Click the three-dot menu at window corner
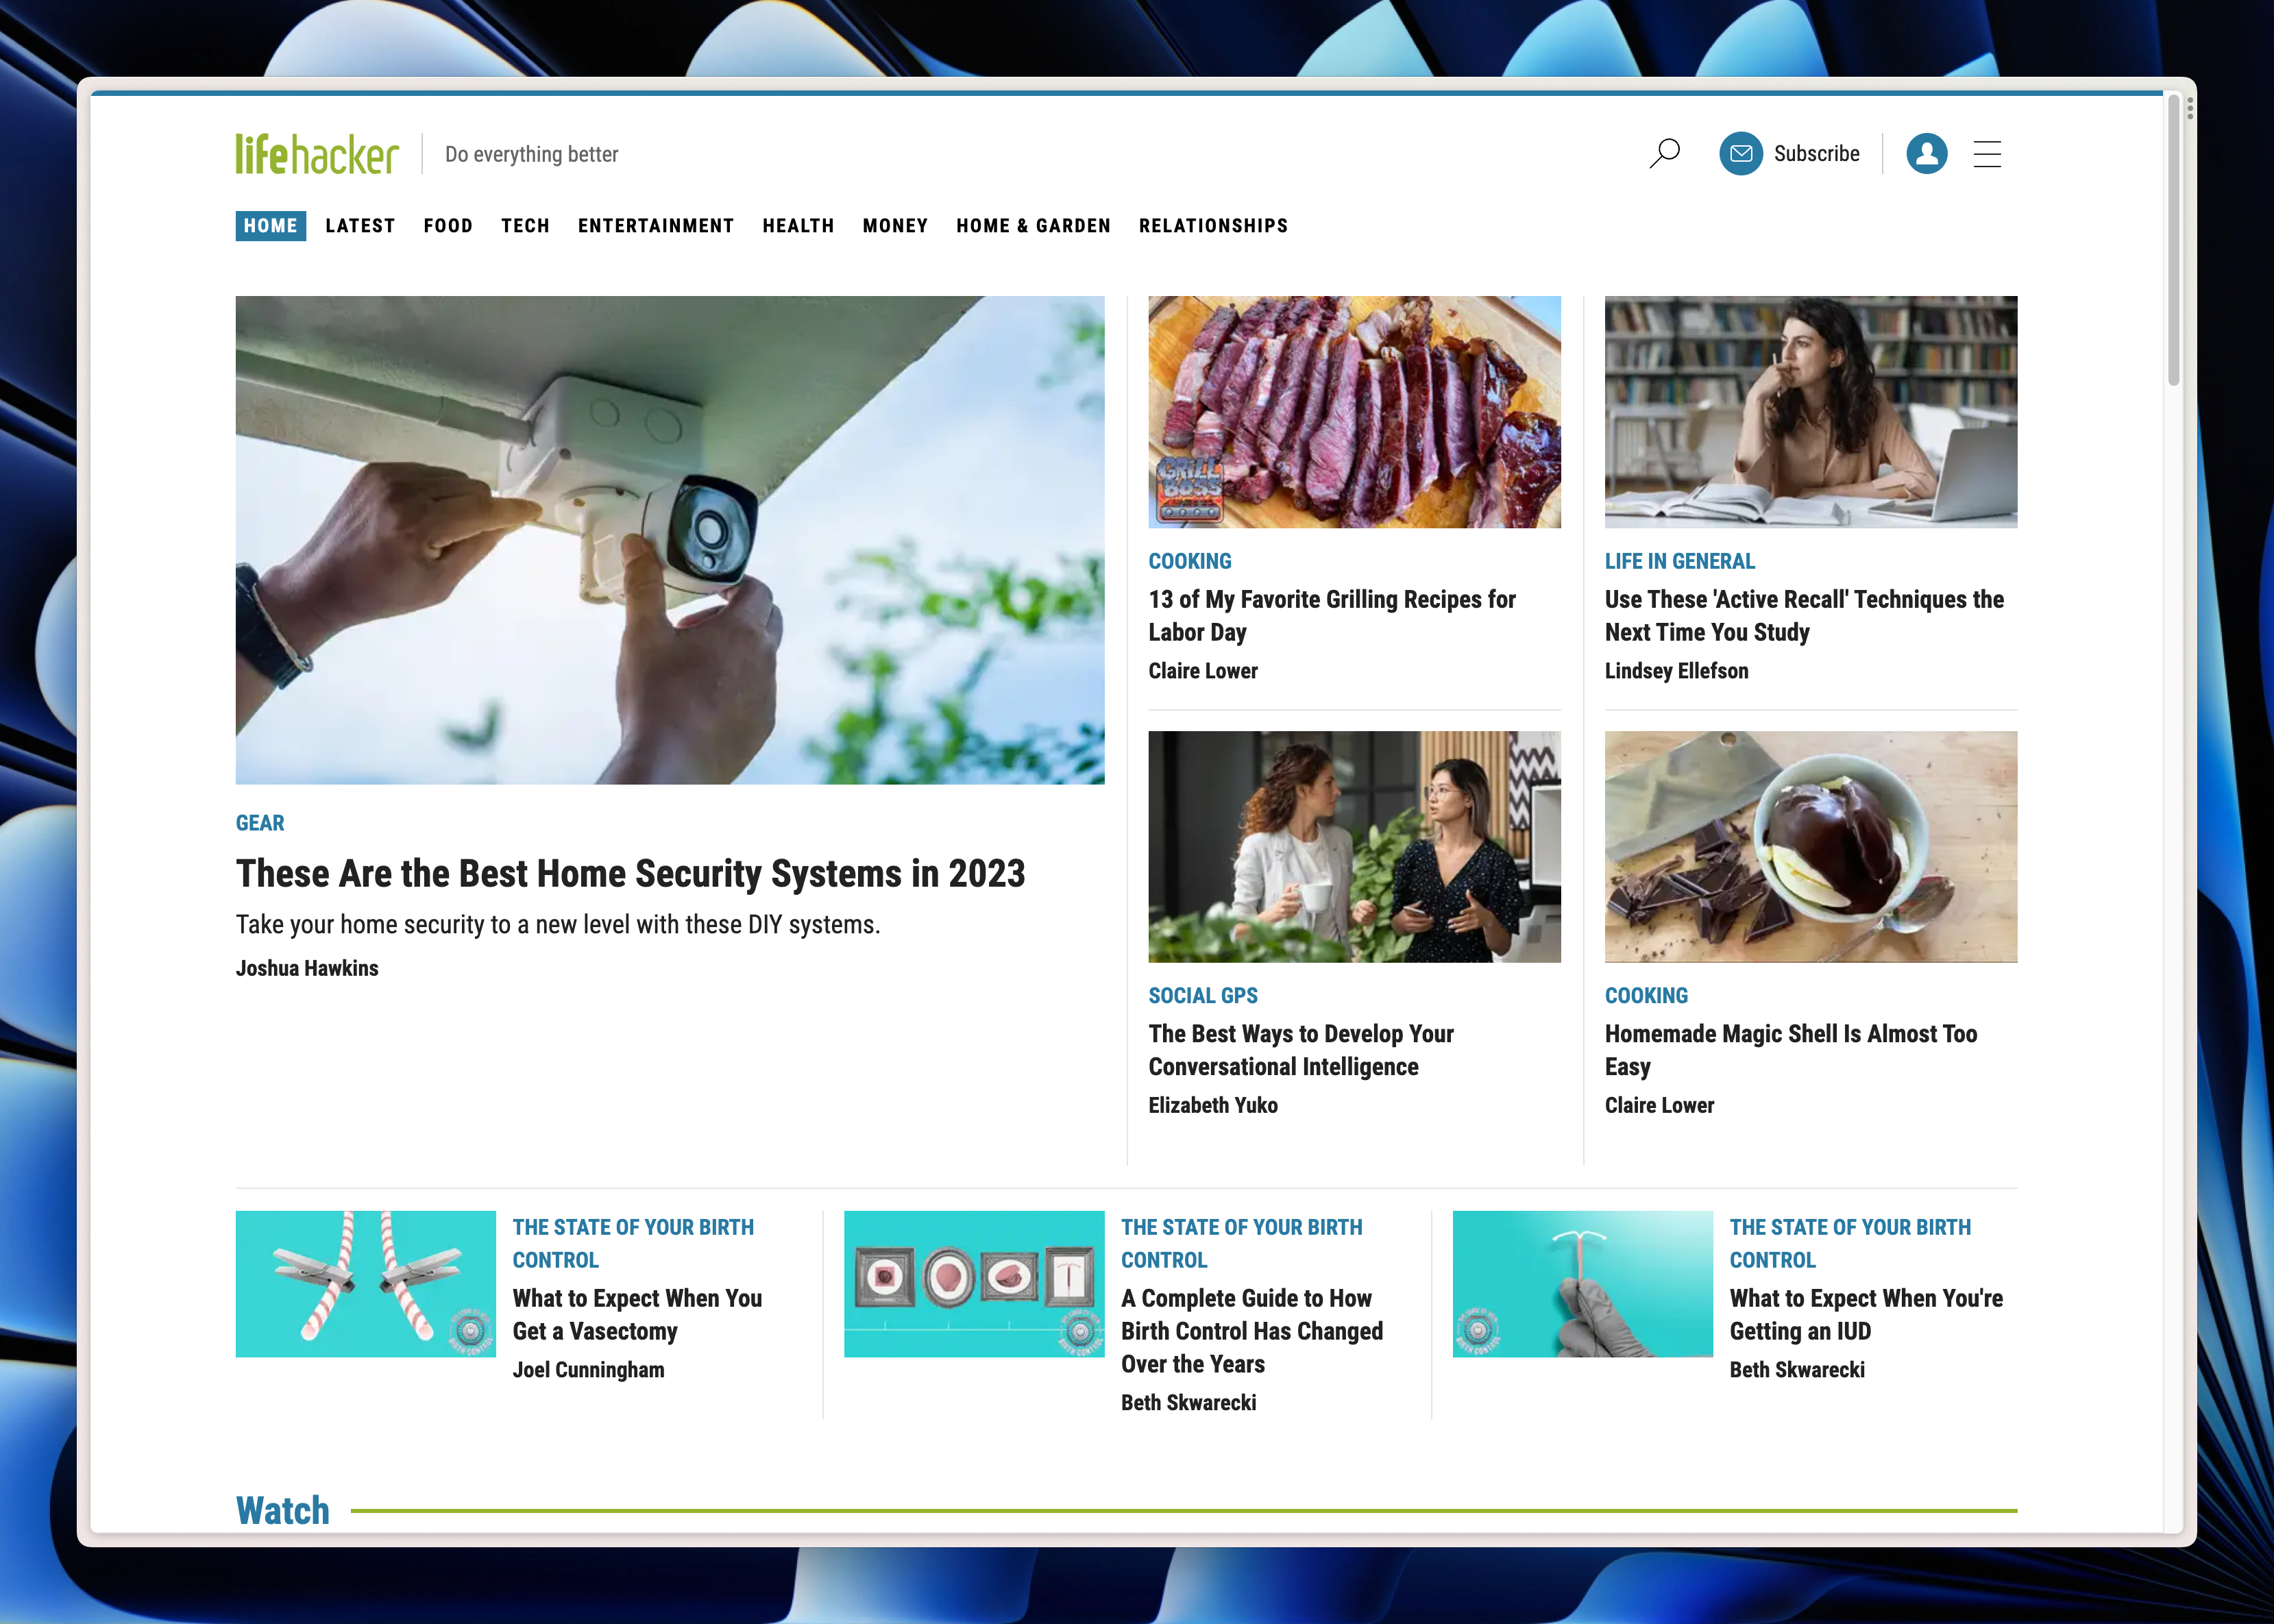The height and width of the screenshot is (1624, 2274). click(x=2189, y=108)
